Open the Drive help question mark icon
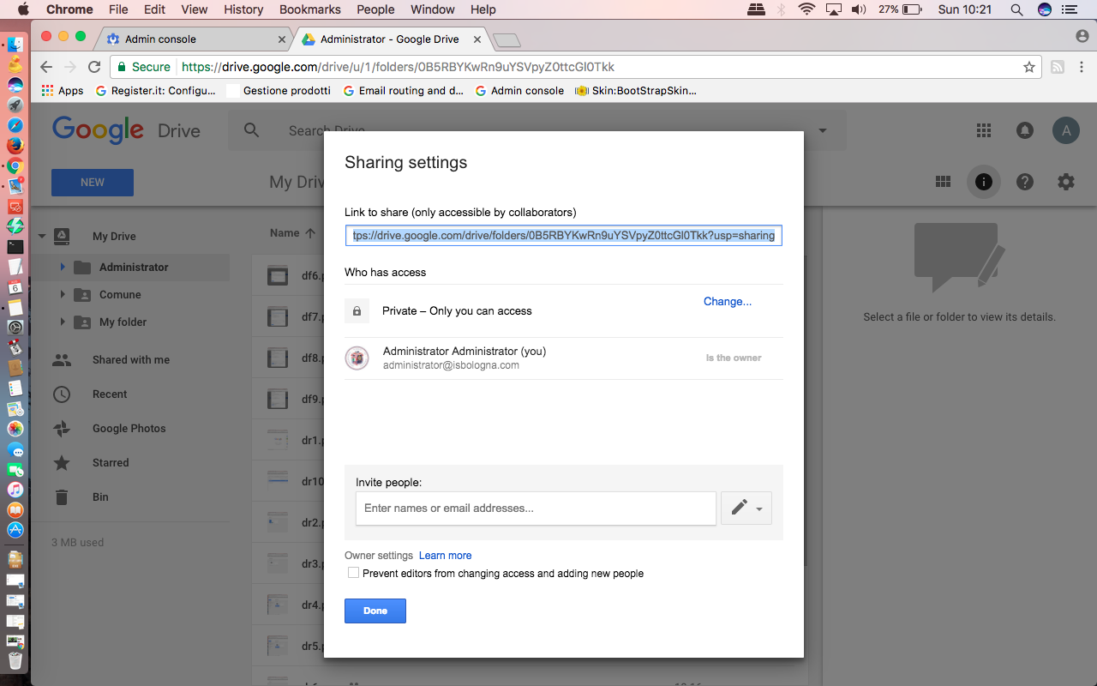The width and height of the screenshot is (1097, 686). point(1025,182)
